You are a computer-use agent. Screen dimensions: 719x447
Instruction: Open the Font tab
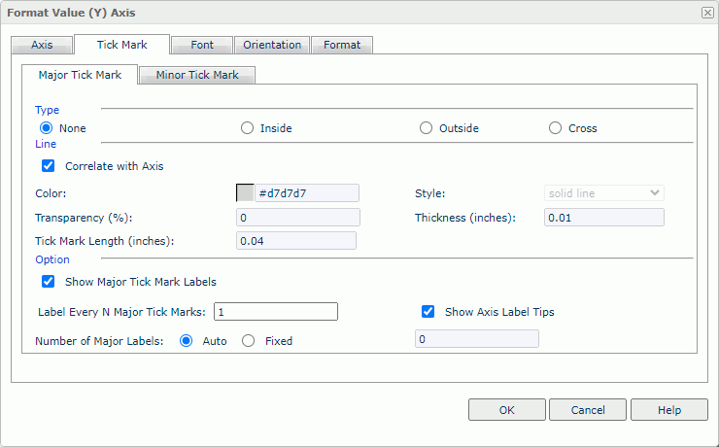(202, 45)
